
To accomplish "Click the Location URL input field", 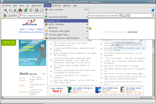I will (69, 16).
